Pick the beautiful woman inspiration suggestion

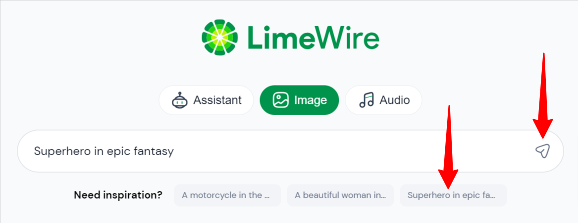340,195
